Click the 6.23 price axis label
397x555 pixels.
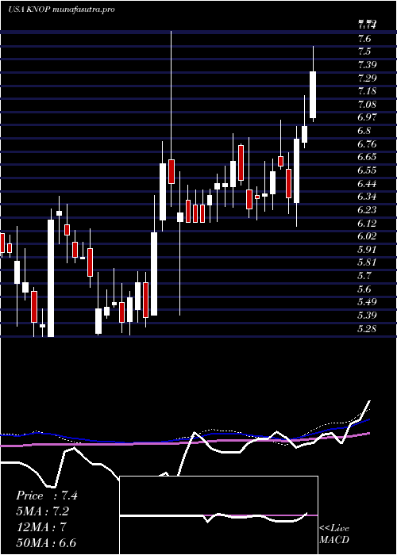coord(367,210)
